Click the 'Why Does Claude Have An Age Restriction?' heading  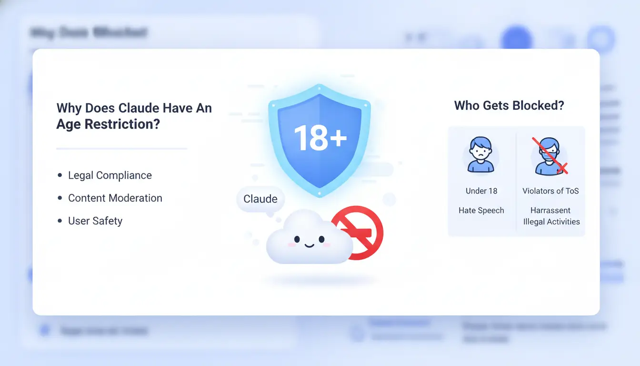pyautogui.click(x=134, y=116)
